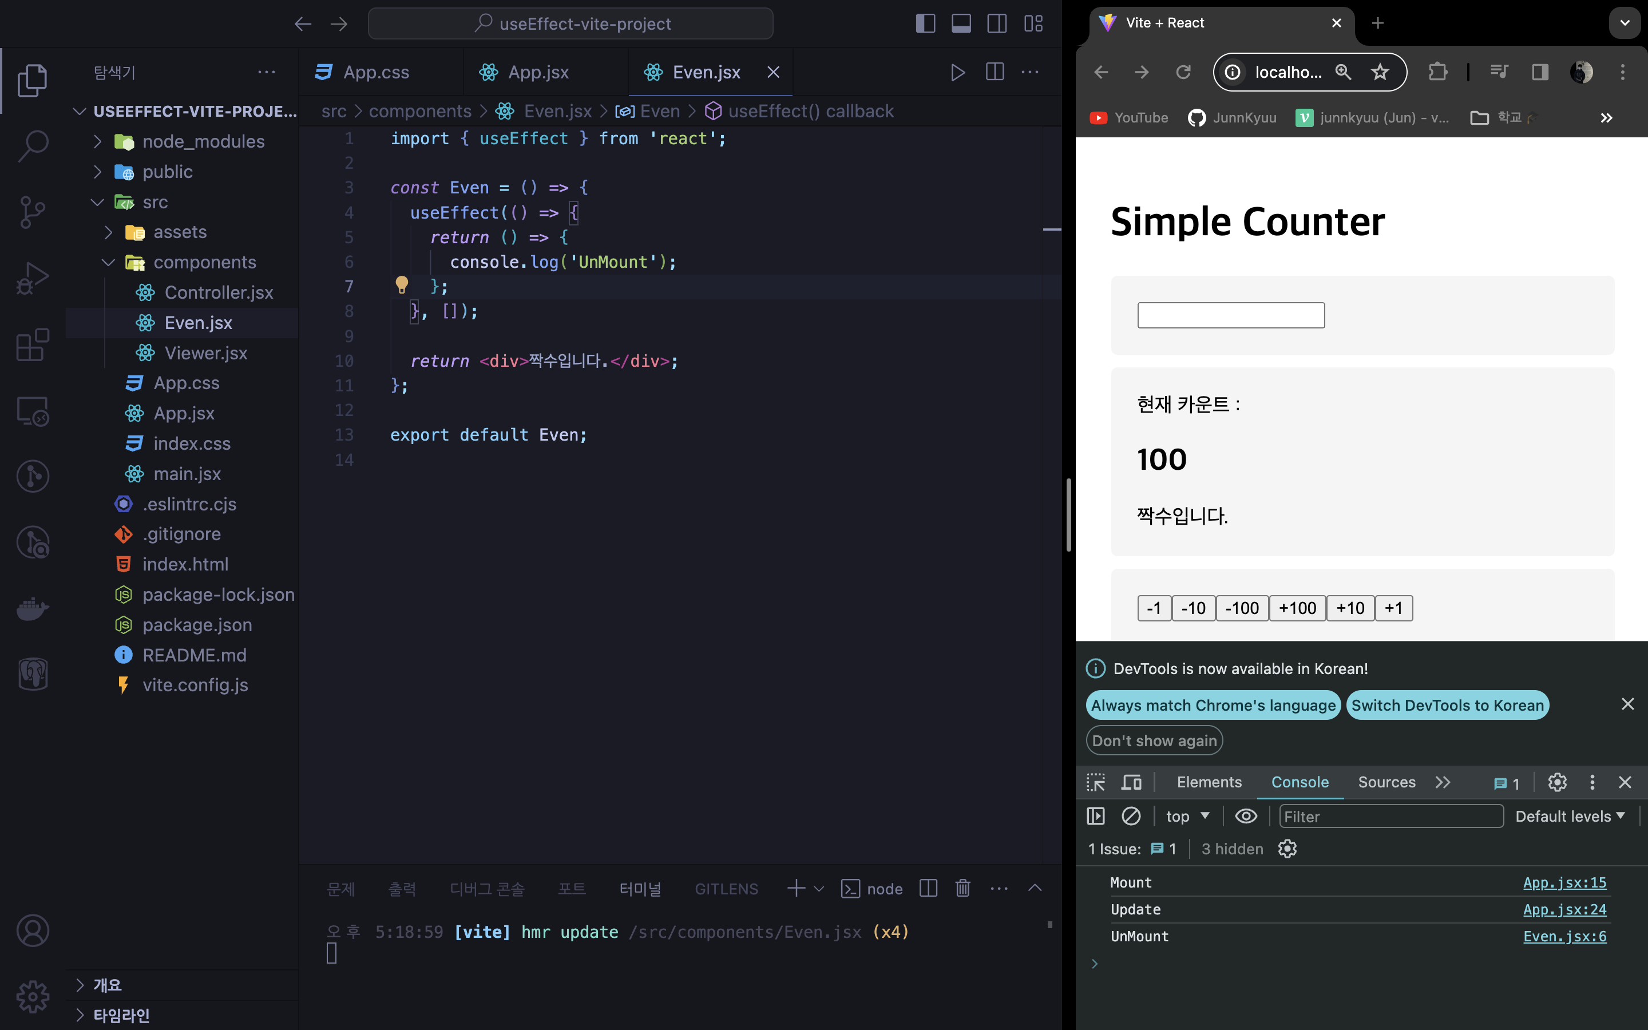Open DevTools settings gear
Viewport: 1648px width, 1030px height.
[1557, 782]
